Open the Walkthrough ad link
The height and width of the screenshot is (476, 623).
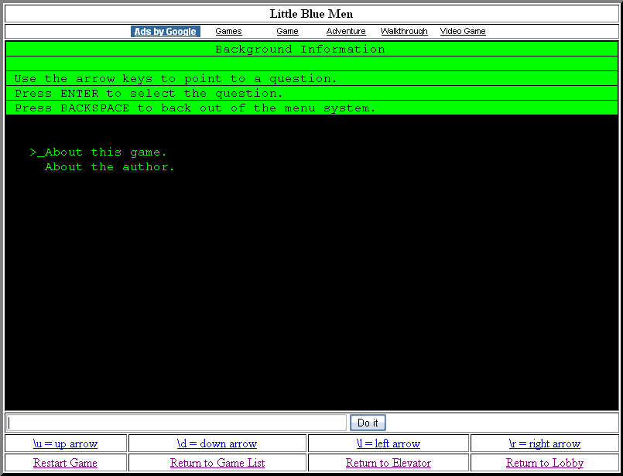(404, 32)
